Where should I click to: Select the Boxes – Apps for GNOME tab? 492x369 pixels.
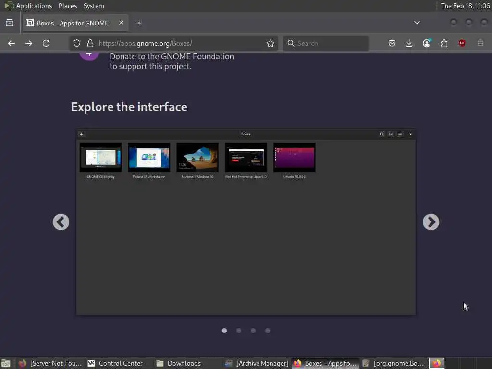(75, 23)
